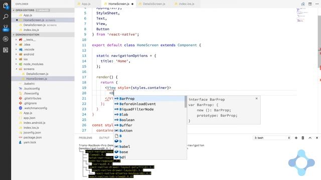Viewport: 321px width, 180px height.
Task: Open the yarn.lock file
Action: click(43, 142)
